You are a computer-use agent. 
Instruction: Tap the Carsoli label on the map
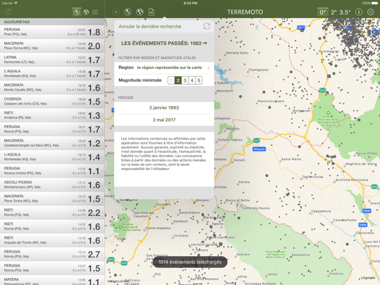239,160
